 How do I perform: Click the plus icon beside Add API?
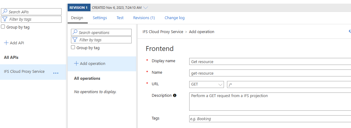[6, 43]
